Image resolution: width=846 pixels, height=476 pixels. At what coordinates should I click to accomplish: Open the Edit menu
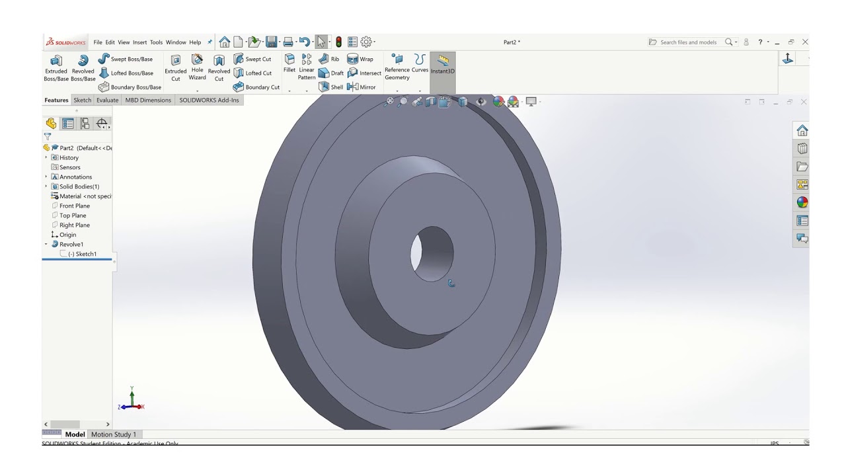click(110, 42)
